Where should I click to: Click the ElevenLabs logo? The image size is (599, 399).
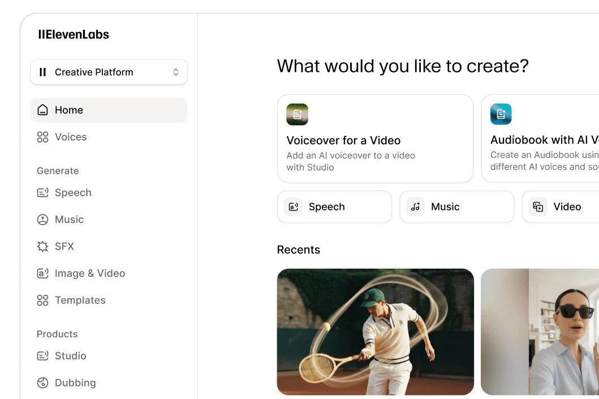coord(74,35)
